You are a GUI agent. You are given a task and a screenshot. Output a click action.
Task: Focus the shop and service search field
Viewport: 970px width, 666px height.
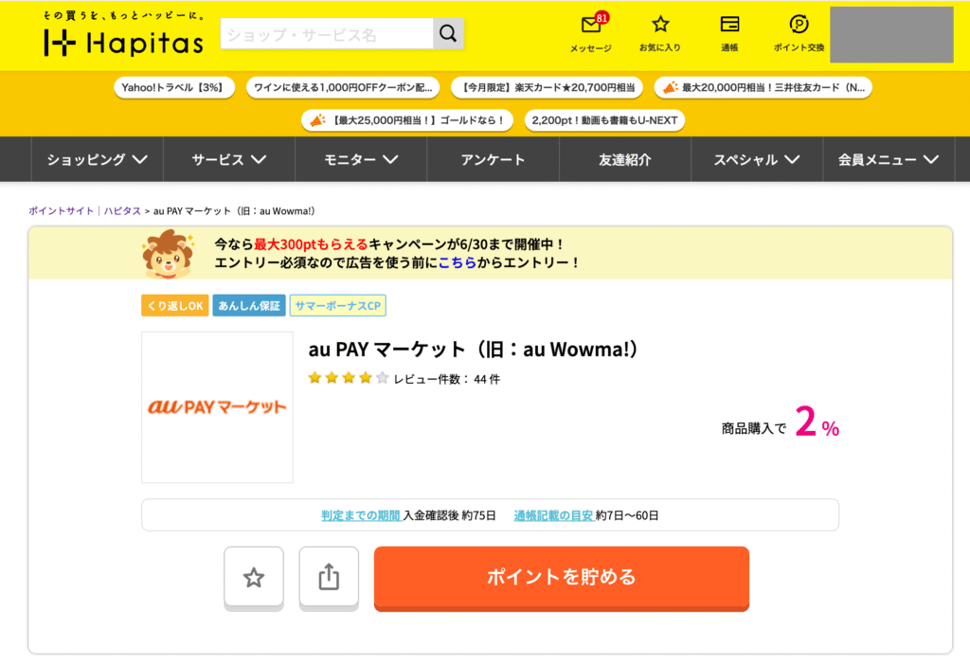pos(327,33)
